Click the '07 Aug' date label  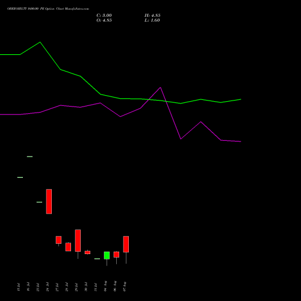click(125, 286)
